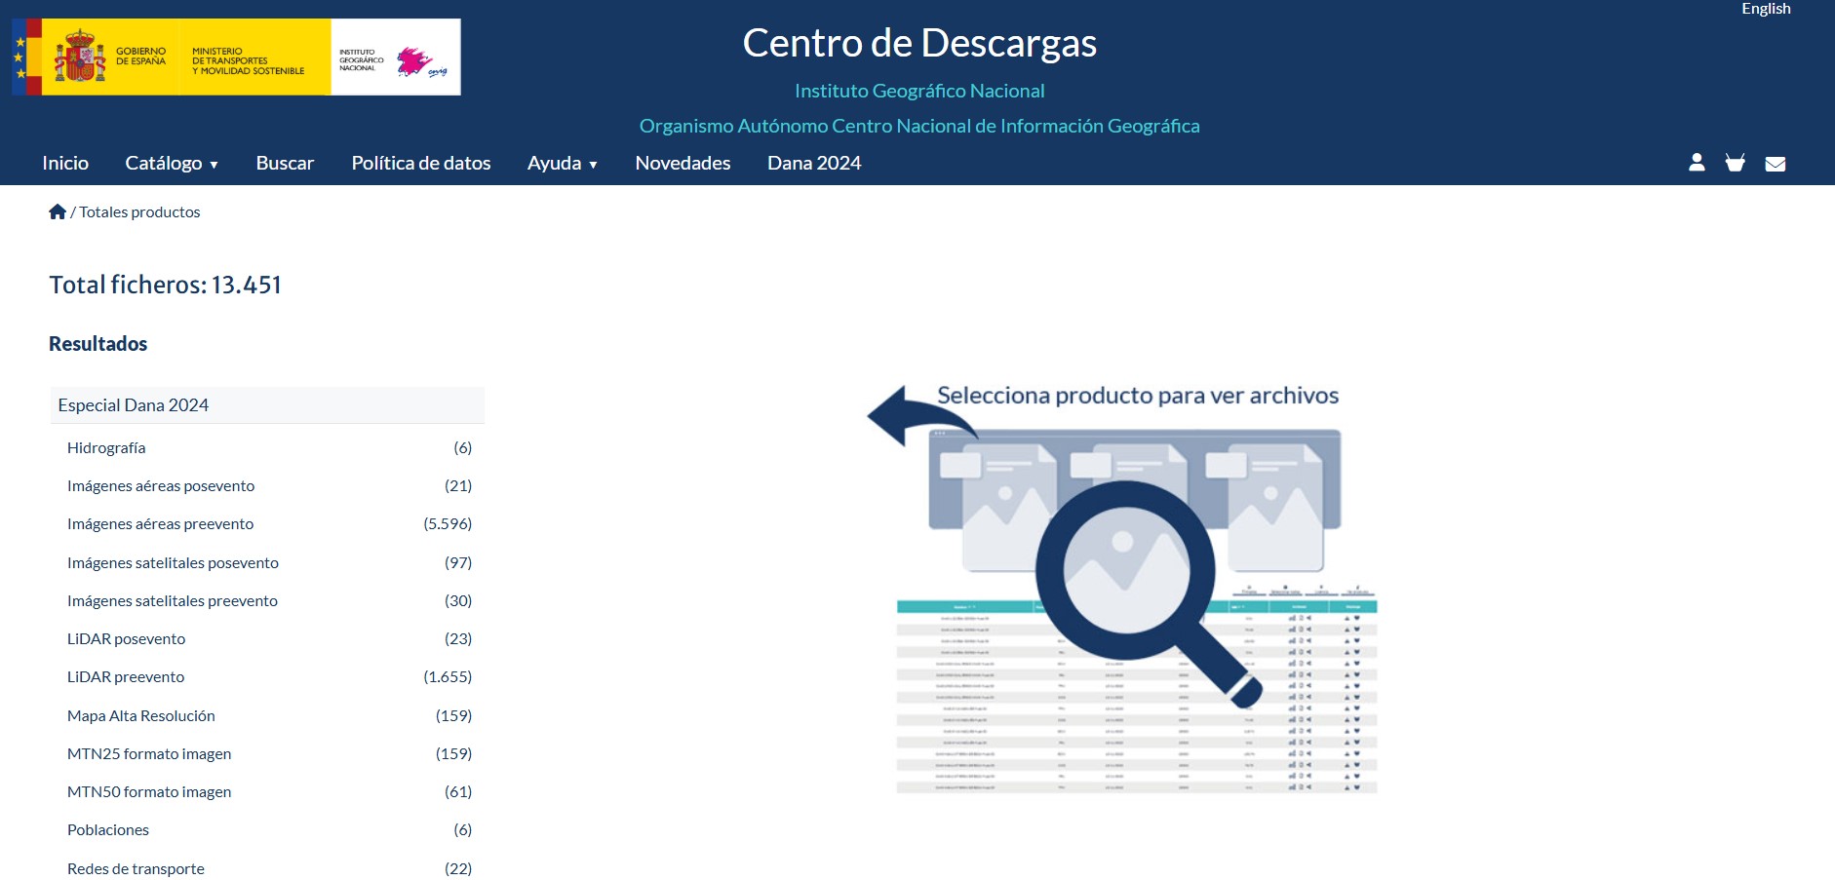Expand the Ayuda dropdown menu

coord(562,163)
